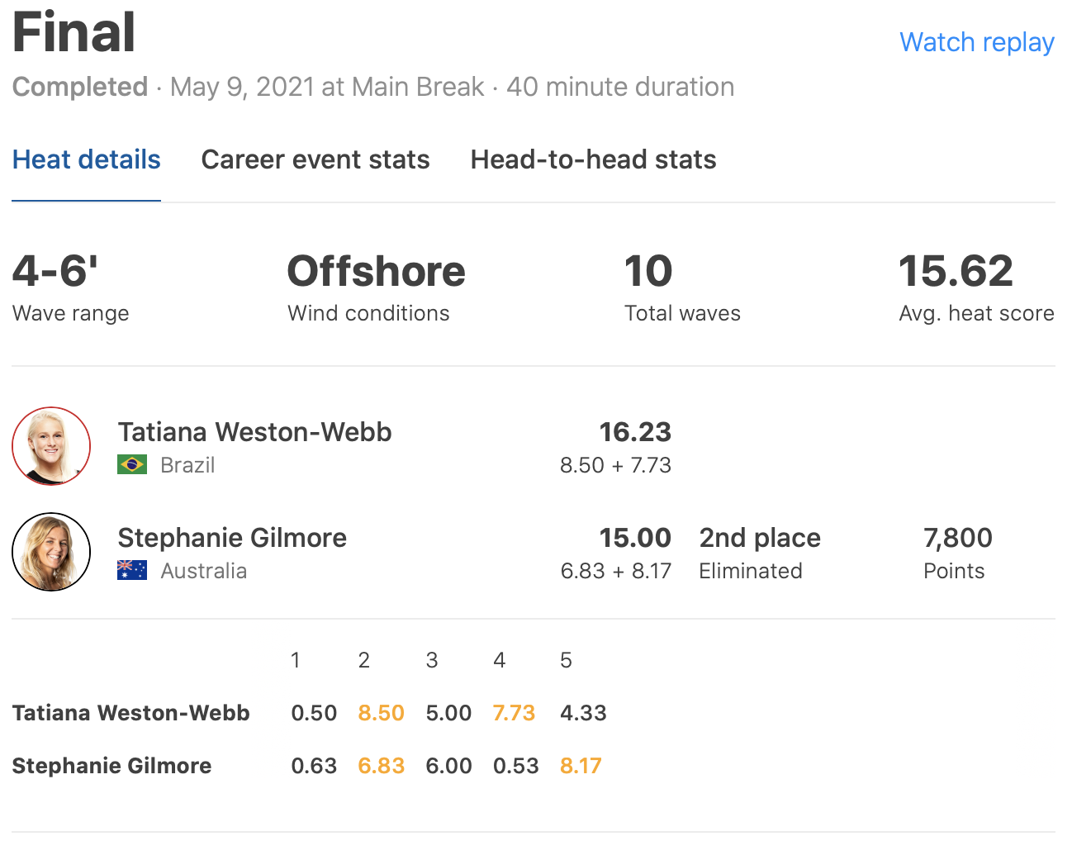The width and height of the screenshot is (1072, 841).
Task: Click the 2nd place result label
Action: click(x=760, y=538)
